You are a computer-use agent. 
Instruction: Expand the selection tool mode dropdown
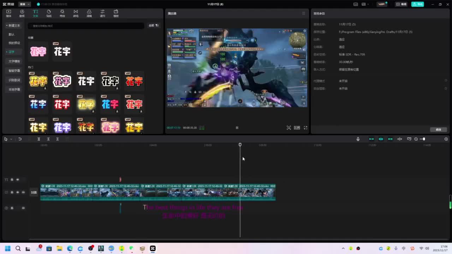point(11,139)
